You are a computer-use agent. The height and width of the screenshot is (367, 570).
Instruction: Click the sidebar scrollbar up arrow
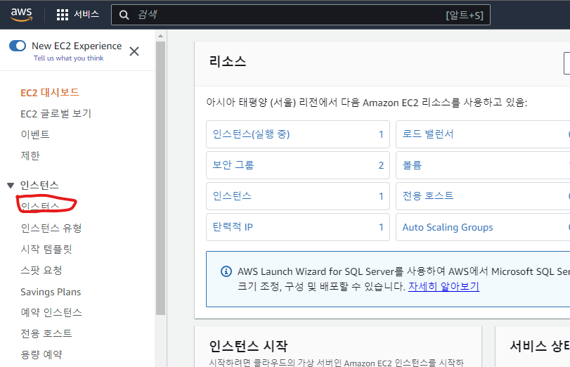click(160, 36)
